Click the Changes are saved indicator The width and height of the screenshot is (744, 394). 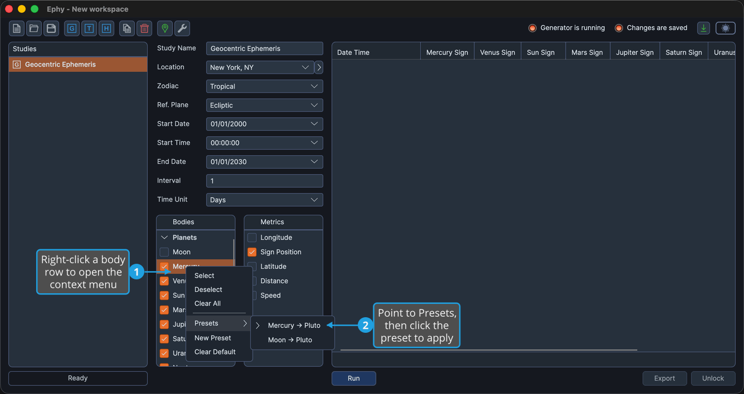[x=650, y=28]
